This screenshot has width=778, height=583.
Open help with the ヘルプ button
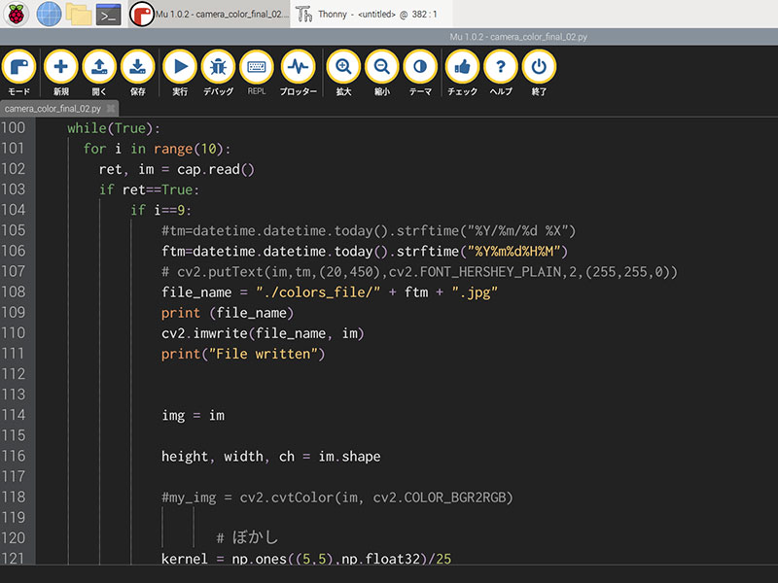(501, 69)
